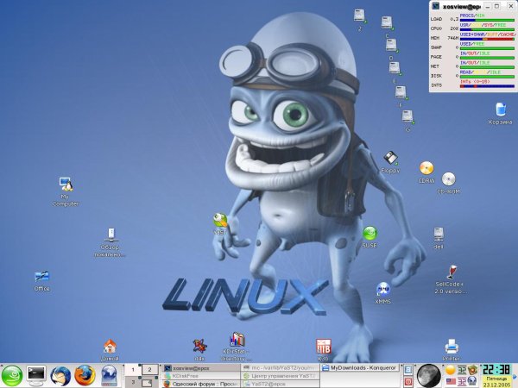Click the US flag keyboard layout icon
Screen dimensions: 518x388
coord(451,382)
